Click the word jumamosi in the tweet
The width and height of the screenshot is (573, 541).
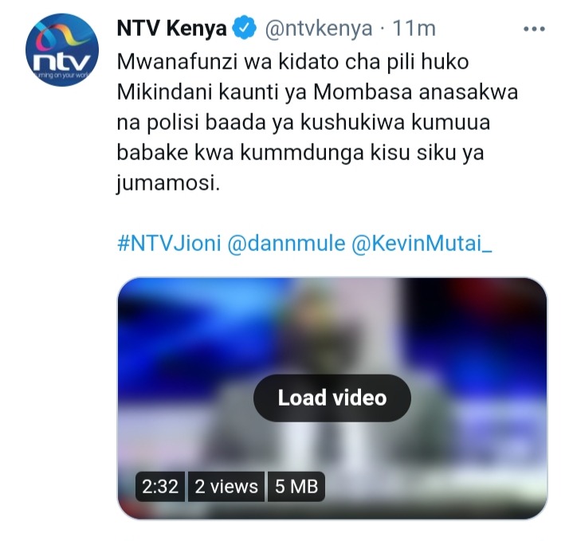point(168,183)
